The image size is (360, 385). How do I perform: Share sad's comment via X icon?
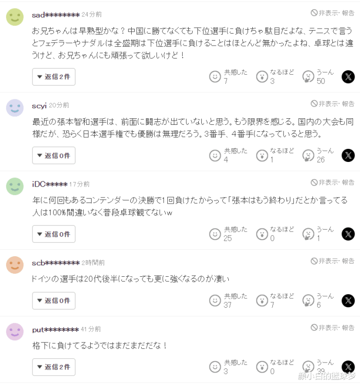point(348,77)
